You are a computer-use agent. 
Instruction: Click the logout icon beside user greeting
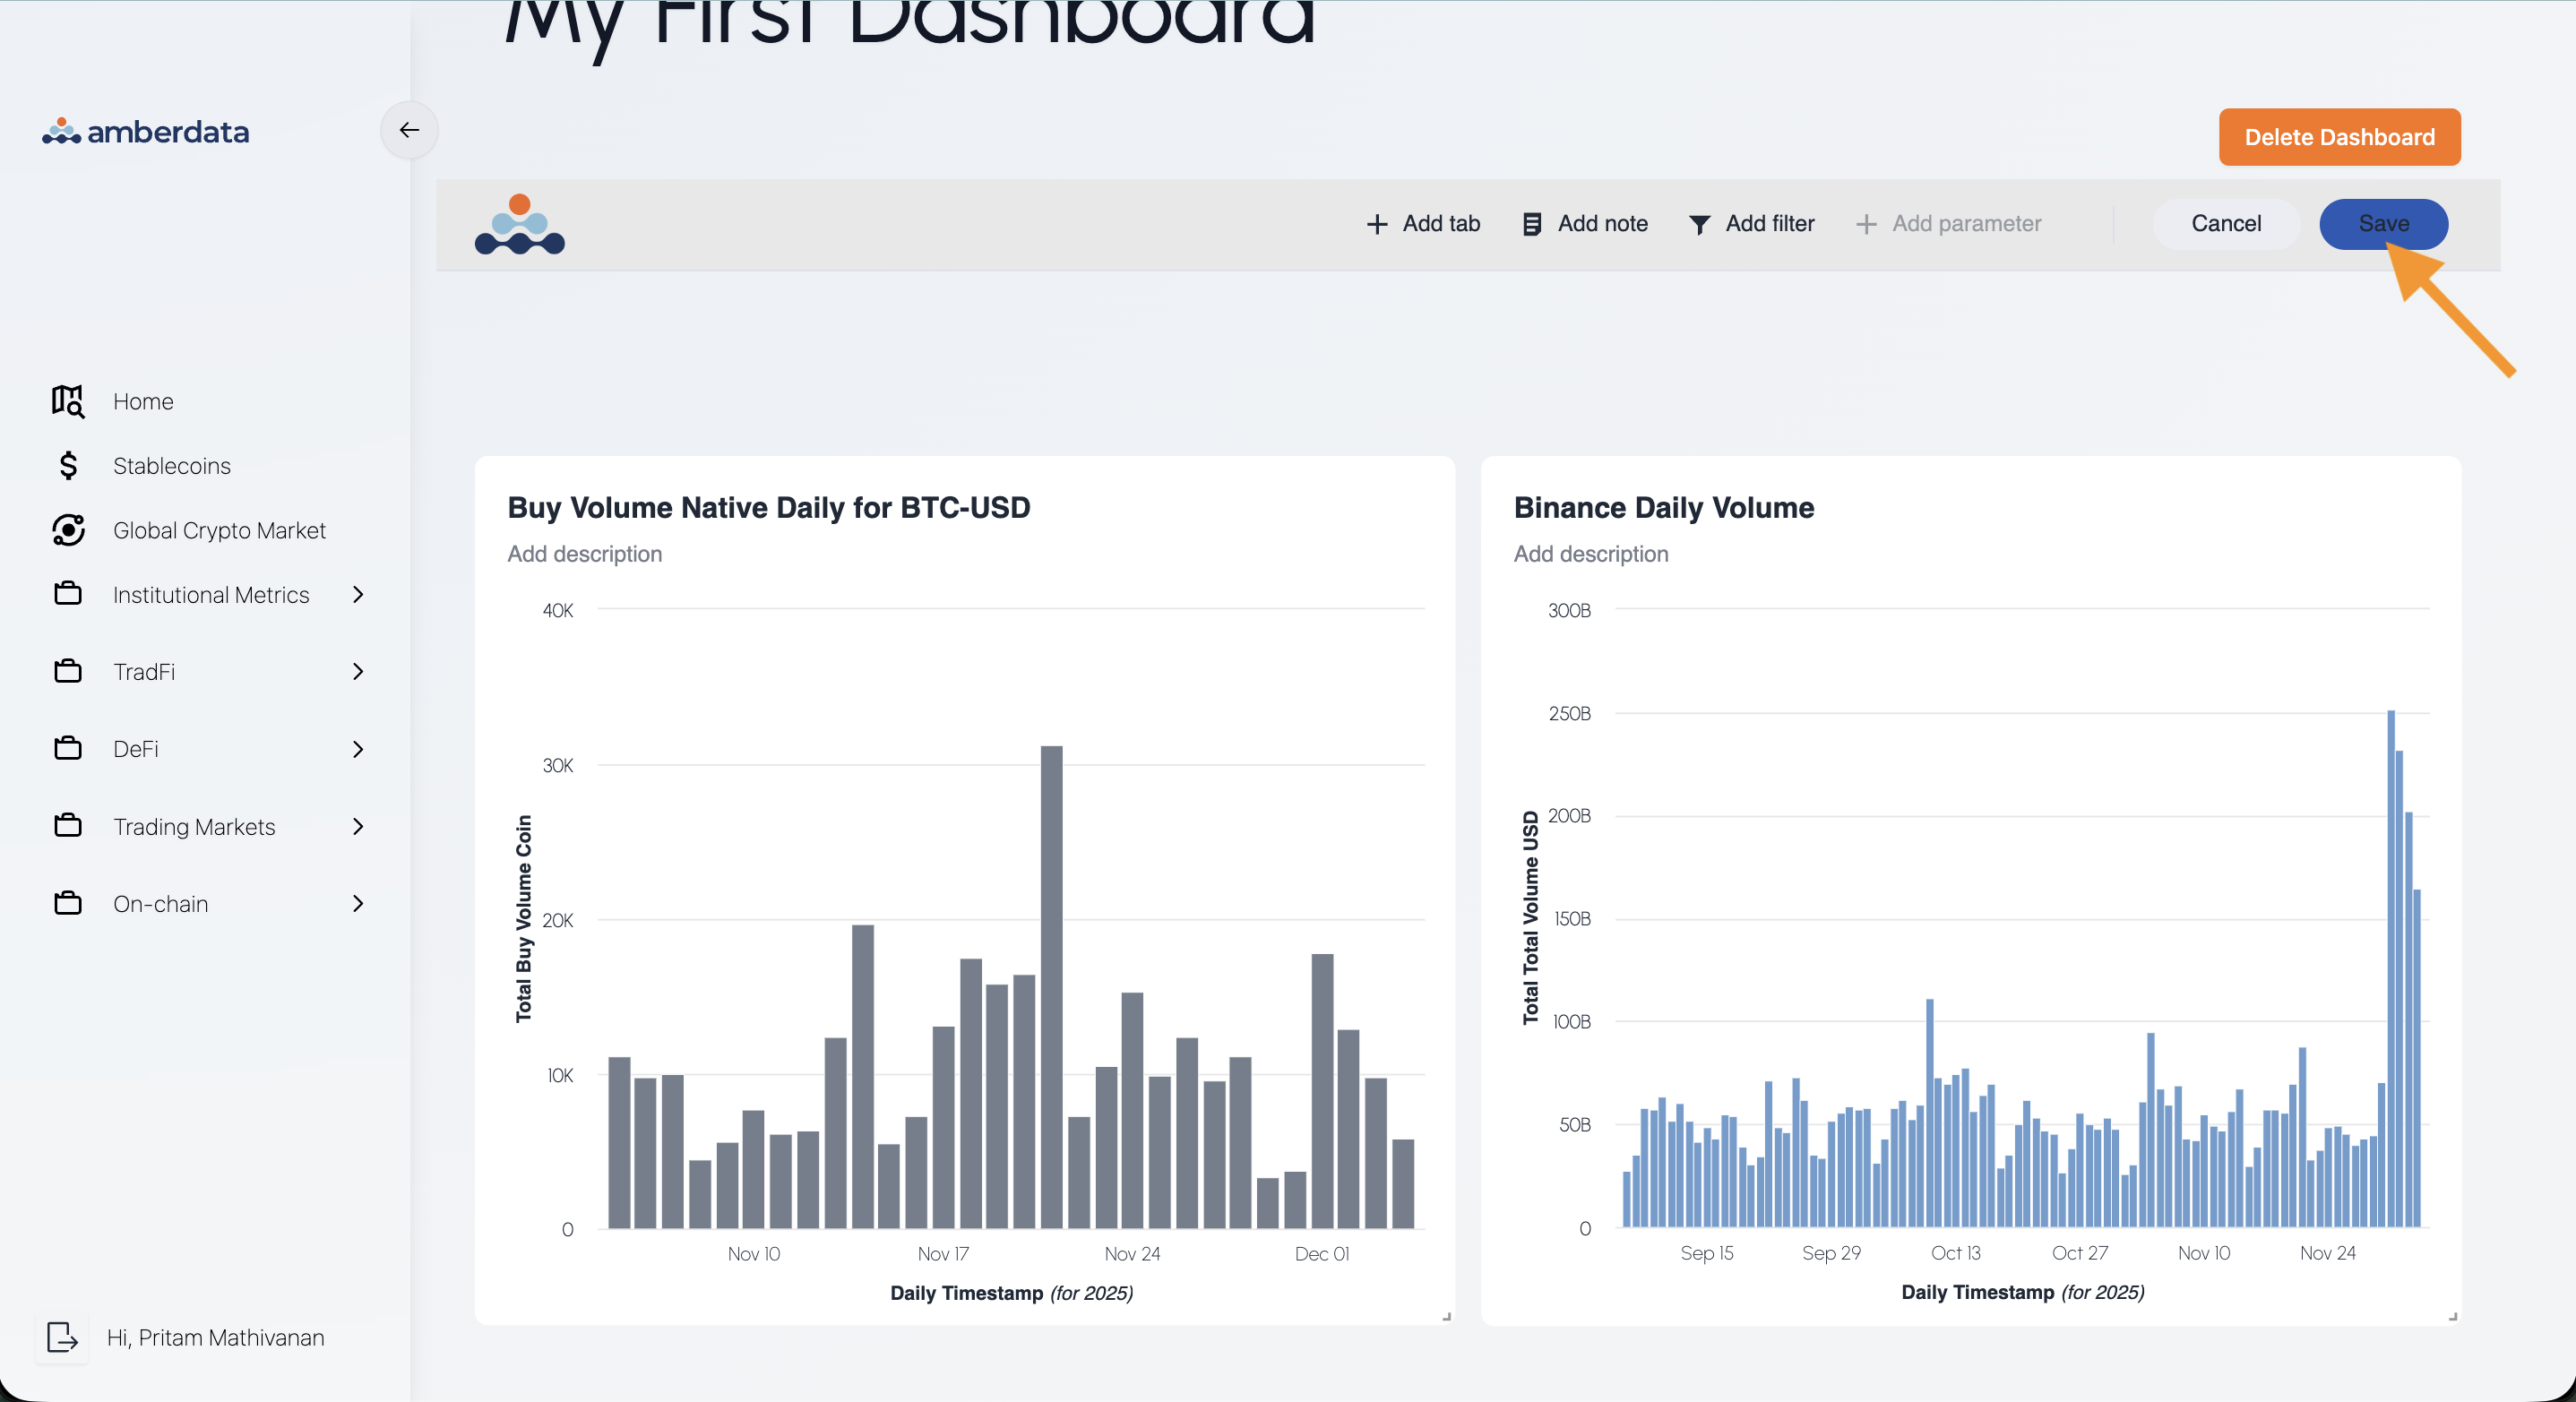62,1337
